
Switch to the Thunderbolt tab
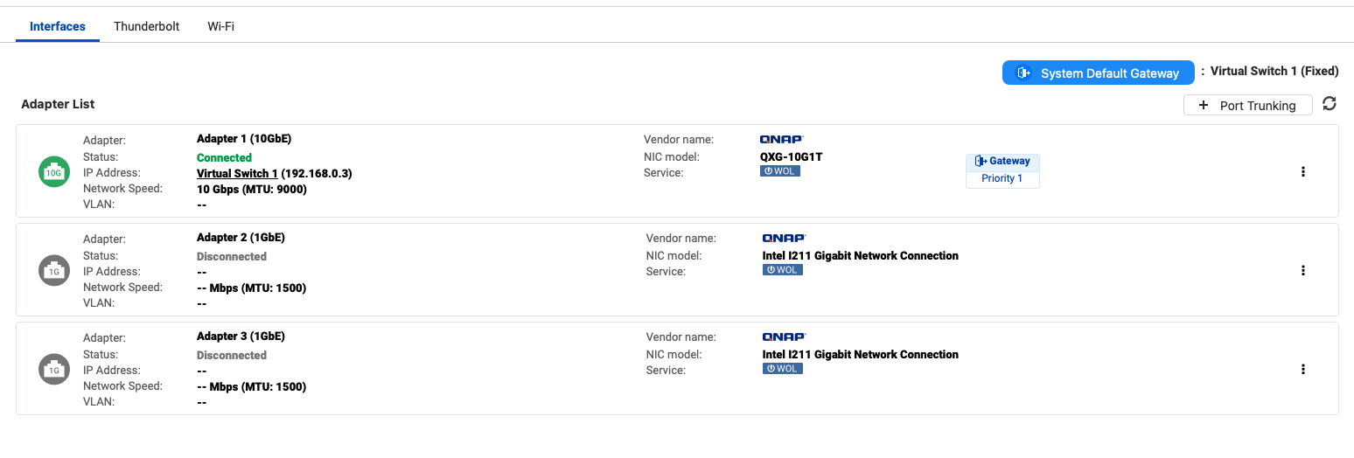point(146,26)
